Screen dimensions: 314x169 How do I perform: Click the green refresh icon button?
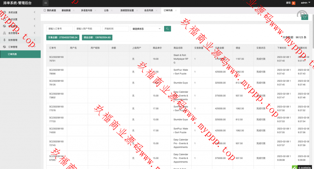point(304,17)
